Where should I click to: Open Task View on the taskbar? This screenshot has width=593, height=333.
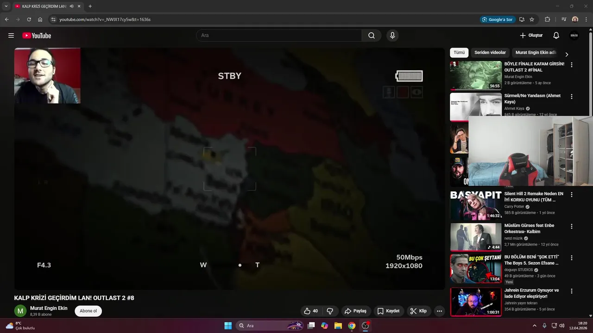tap(311, 326)
